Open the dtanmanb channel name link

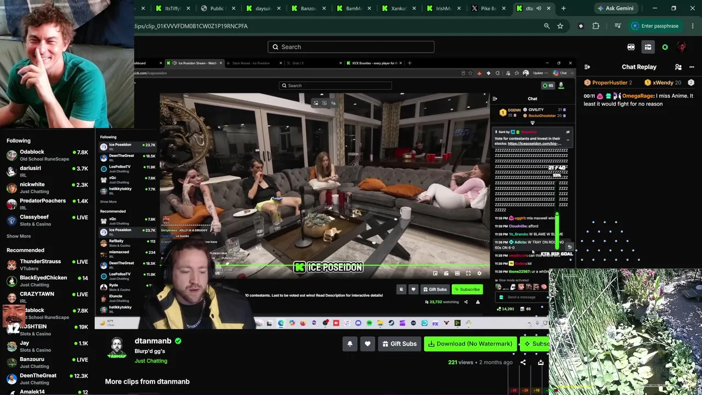click(x=153, y=341)
